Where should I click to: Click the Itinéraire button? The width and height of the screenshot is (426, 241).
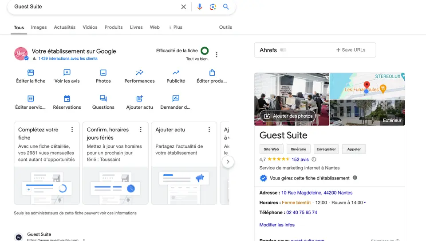click(x=298, y=149)
